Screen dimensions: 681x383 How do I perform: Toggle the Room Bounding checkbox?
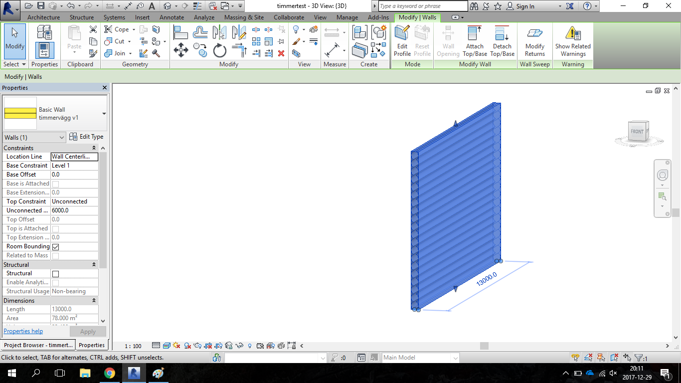point(56,247)
